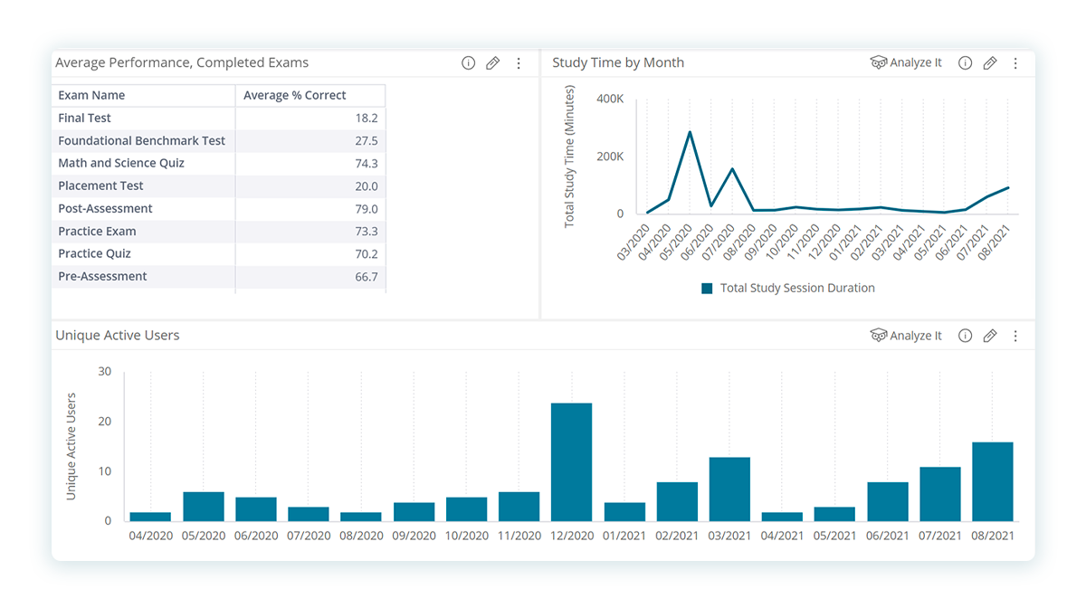Click the 05/2020 bar in Unique Active Users
Screen dimensions: 1086x608
tap(204, 507)
